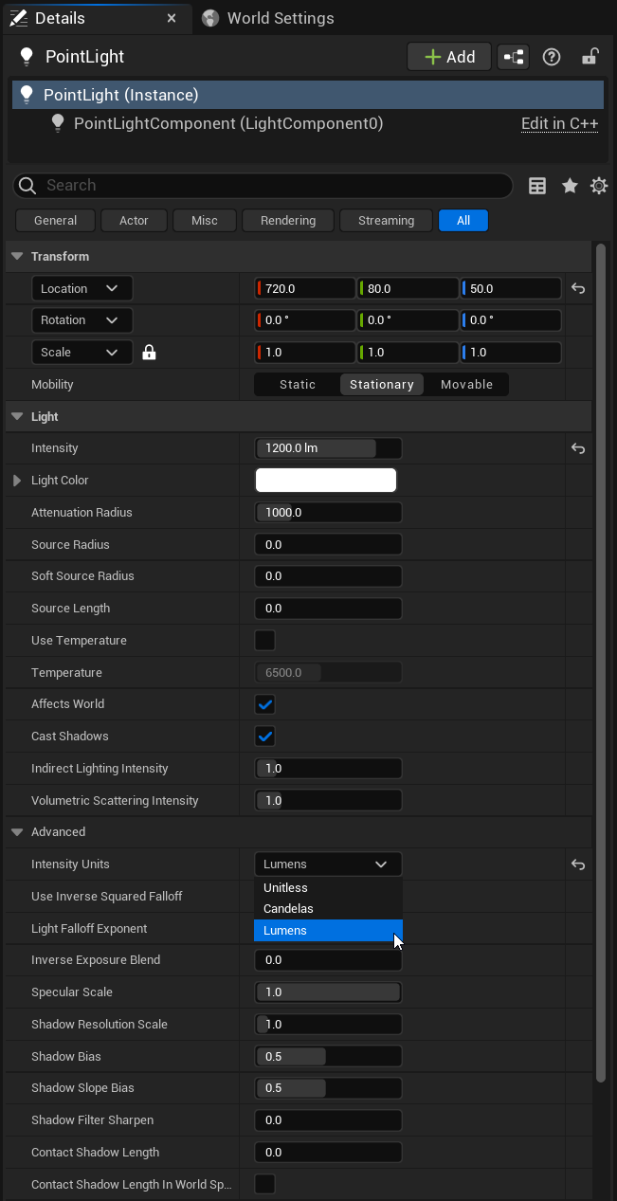Select PointLightComponent (LightComponent0) row

pos(308,123)
